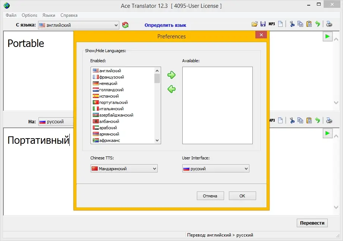The width and height of the screenshot is (343, 241).
Task: Clear translation with lower toolbar new document icon
Action: (x=280, y=120)
